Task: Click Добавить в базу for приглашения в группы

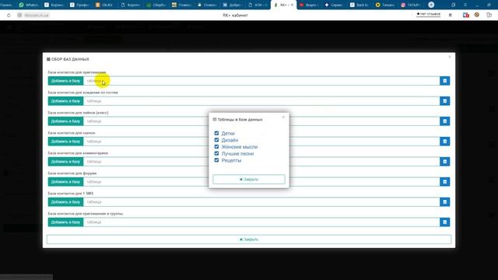Action: 65,222
